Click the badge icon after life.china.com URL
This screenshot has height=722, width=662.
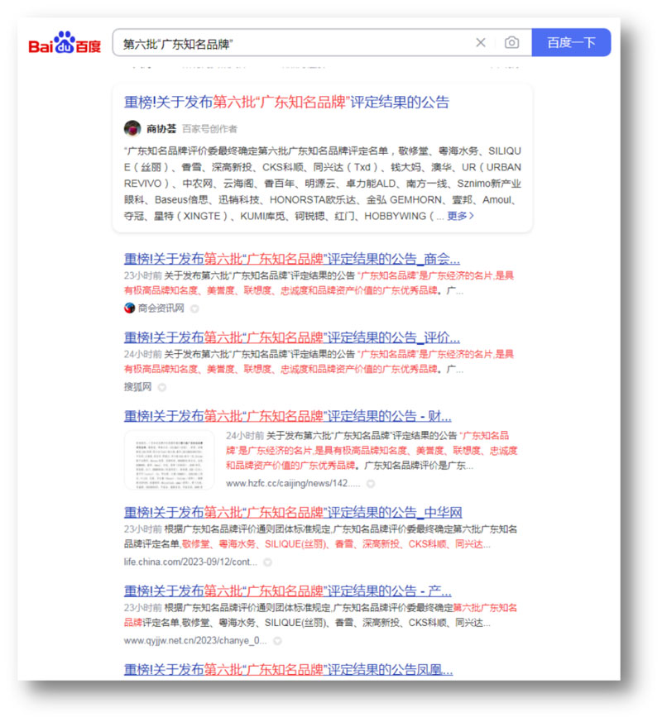click(267, 562)
